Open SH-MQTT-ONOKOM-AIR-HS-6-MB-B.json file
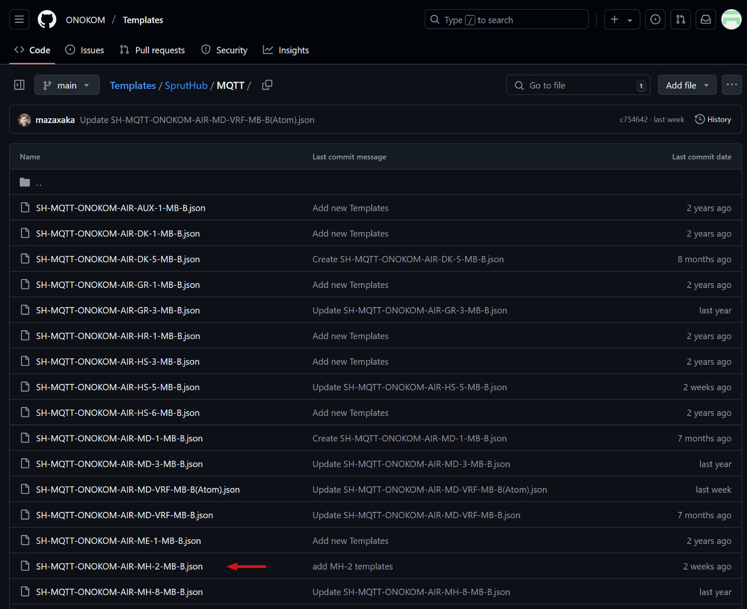The height and width of the screenshot is (609, 747). 118,413
